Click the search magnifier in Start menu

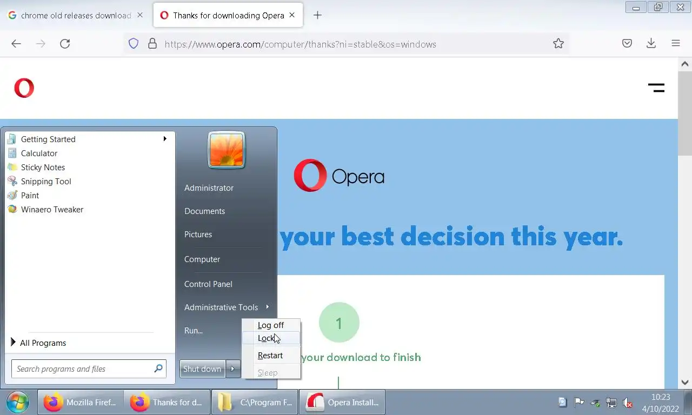(x=158, y=369)
